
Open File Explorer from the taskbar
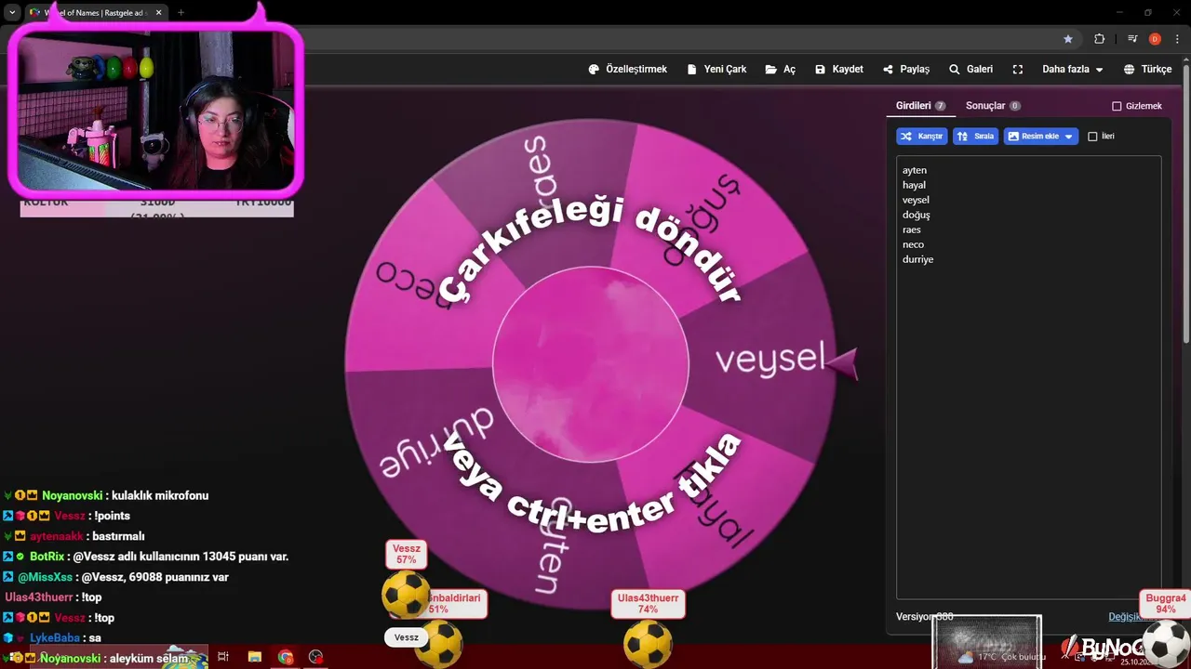(255, 657)
